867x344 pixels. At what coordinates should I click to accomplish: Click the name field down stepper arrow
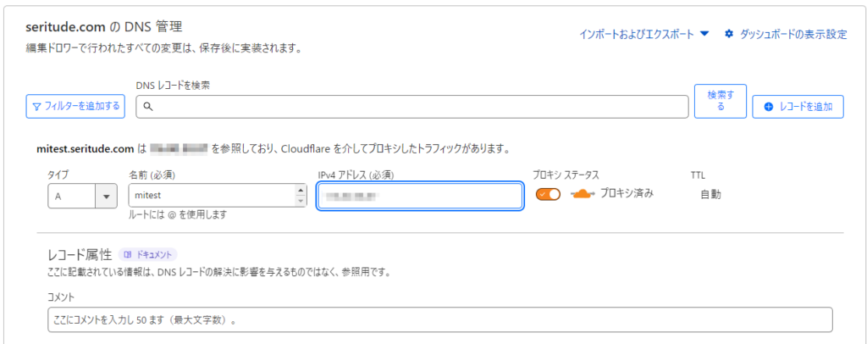[x=301, y=201]
